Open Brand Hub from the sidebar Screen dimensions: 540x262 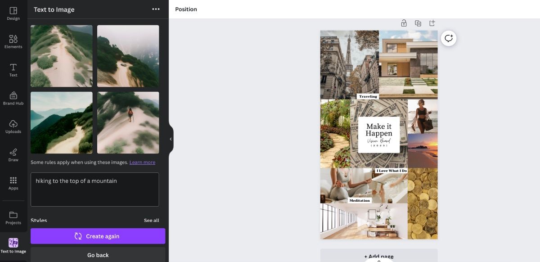(13, 98)
